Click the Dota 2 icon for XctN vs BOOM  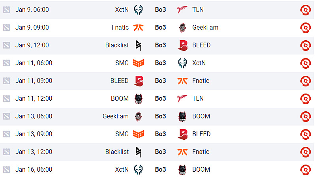pyautogui.click(x=306, y=169)
